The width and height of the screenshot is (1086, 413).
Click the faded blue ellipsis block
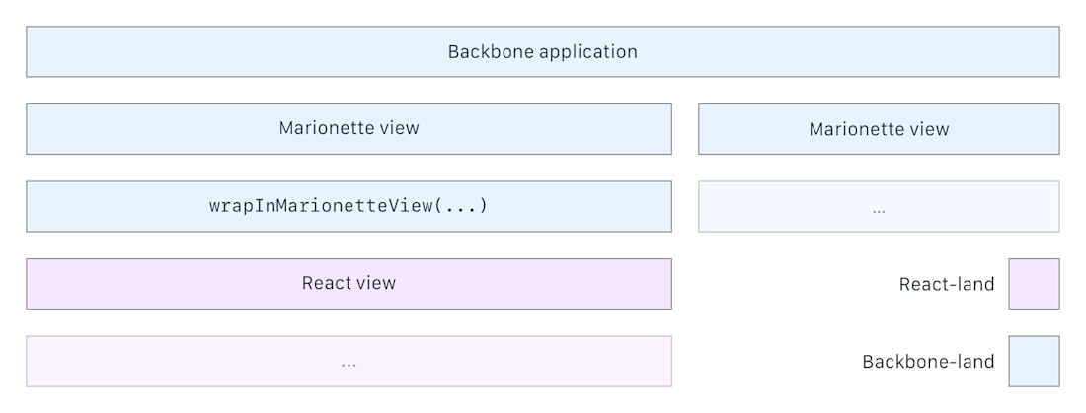[x=879, y=207]
